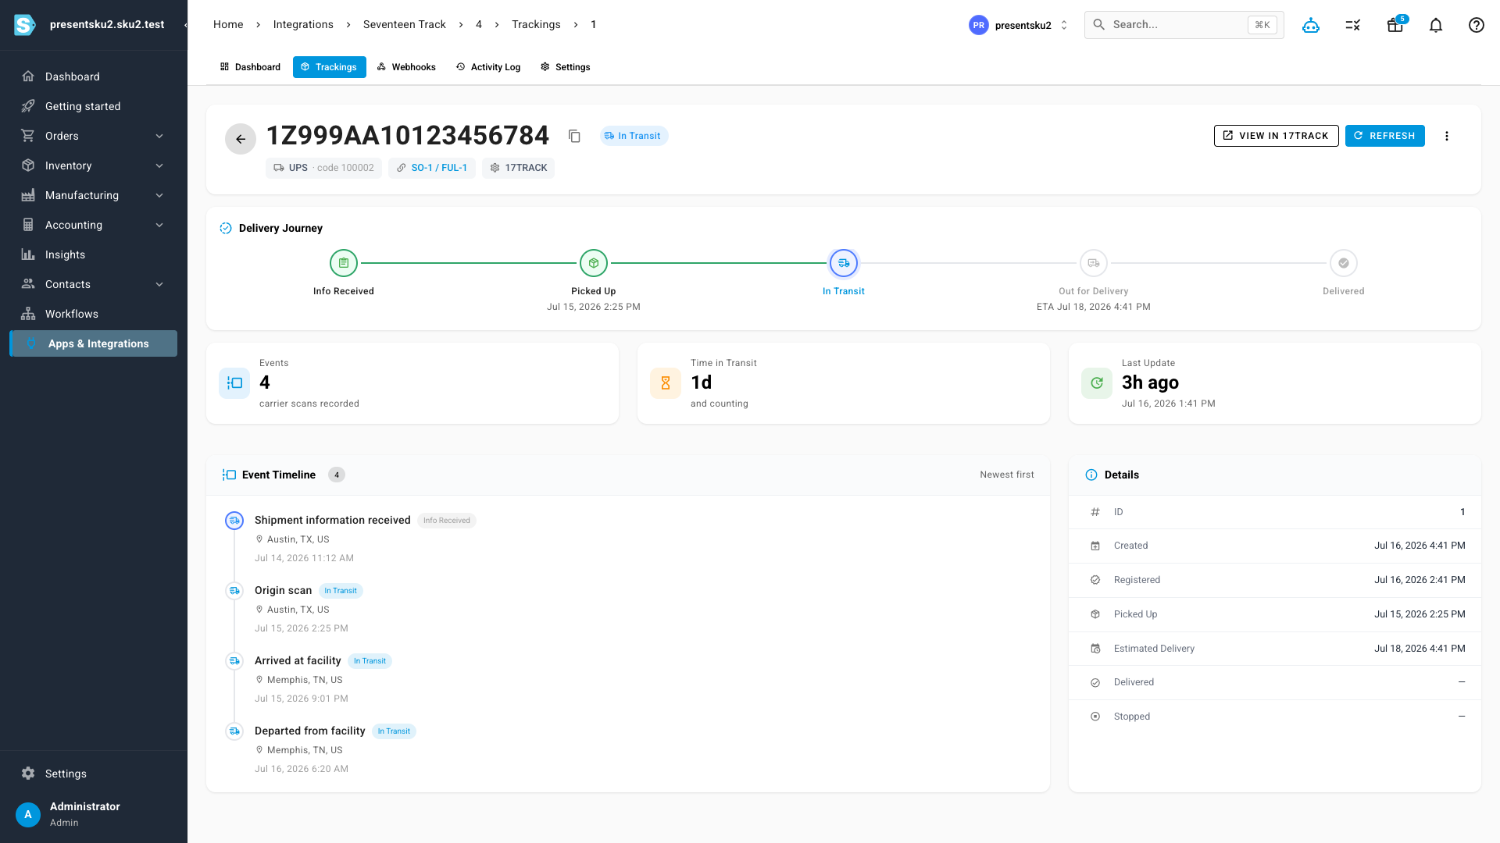Copy the tracking number with the copy icon
This screenshot has height=843, width=1500.
[574, 136]
